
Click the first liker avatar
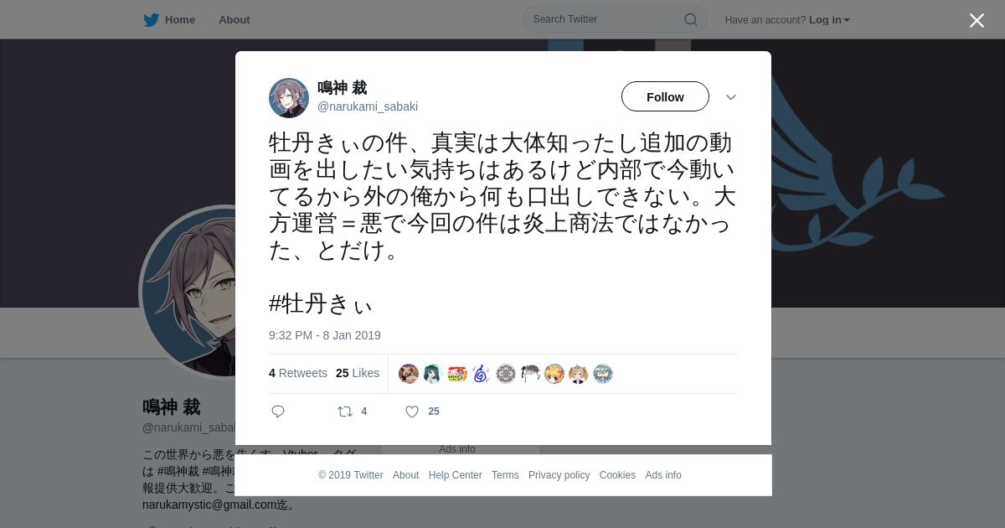coord(409,374)
